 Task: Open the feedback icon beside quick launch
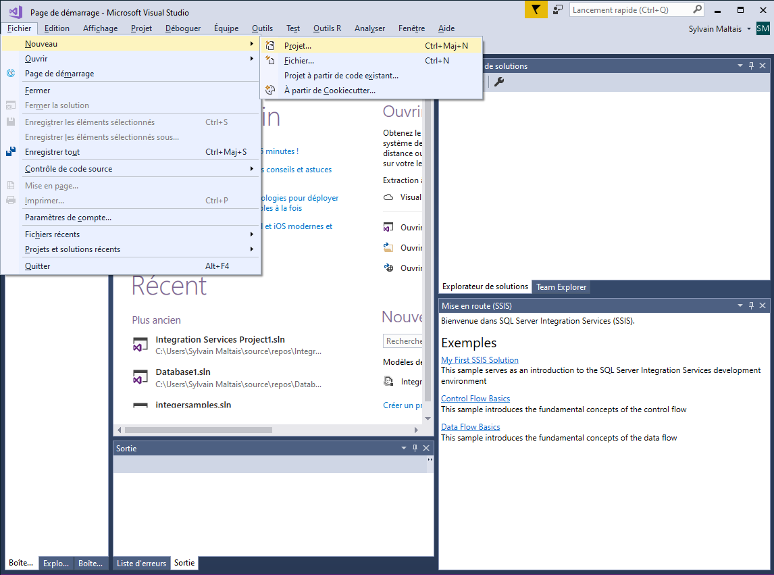coord(557,9)
